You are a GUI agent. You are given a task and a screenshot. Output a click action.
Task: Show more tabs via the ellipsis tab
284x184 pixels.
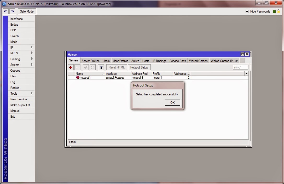click(x=242, y=61)
